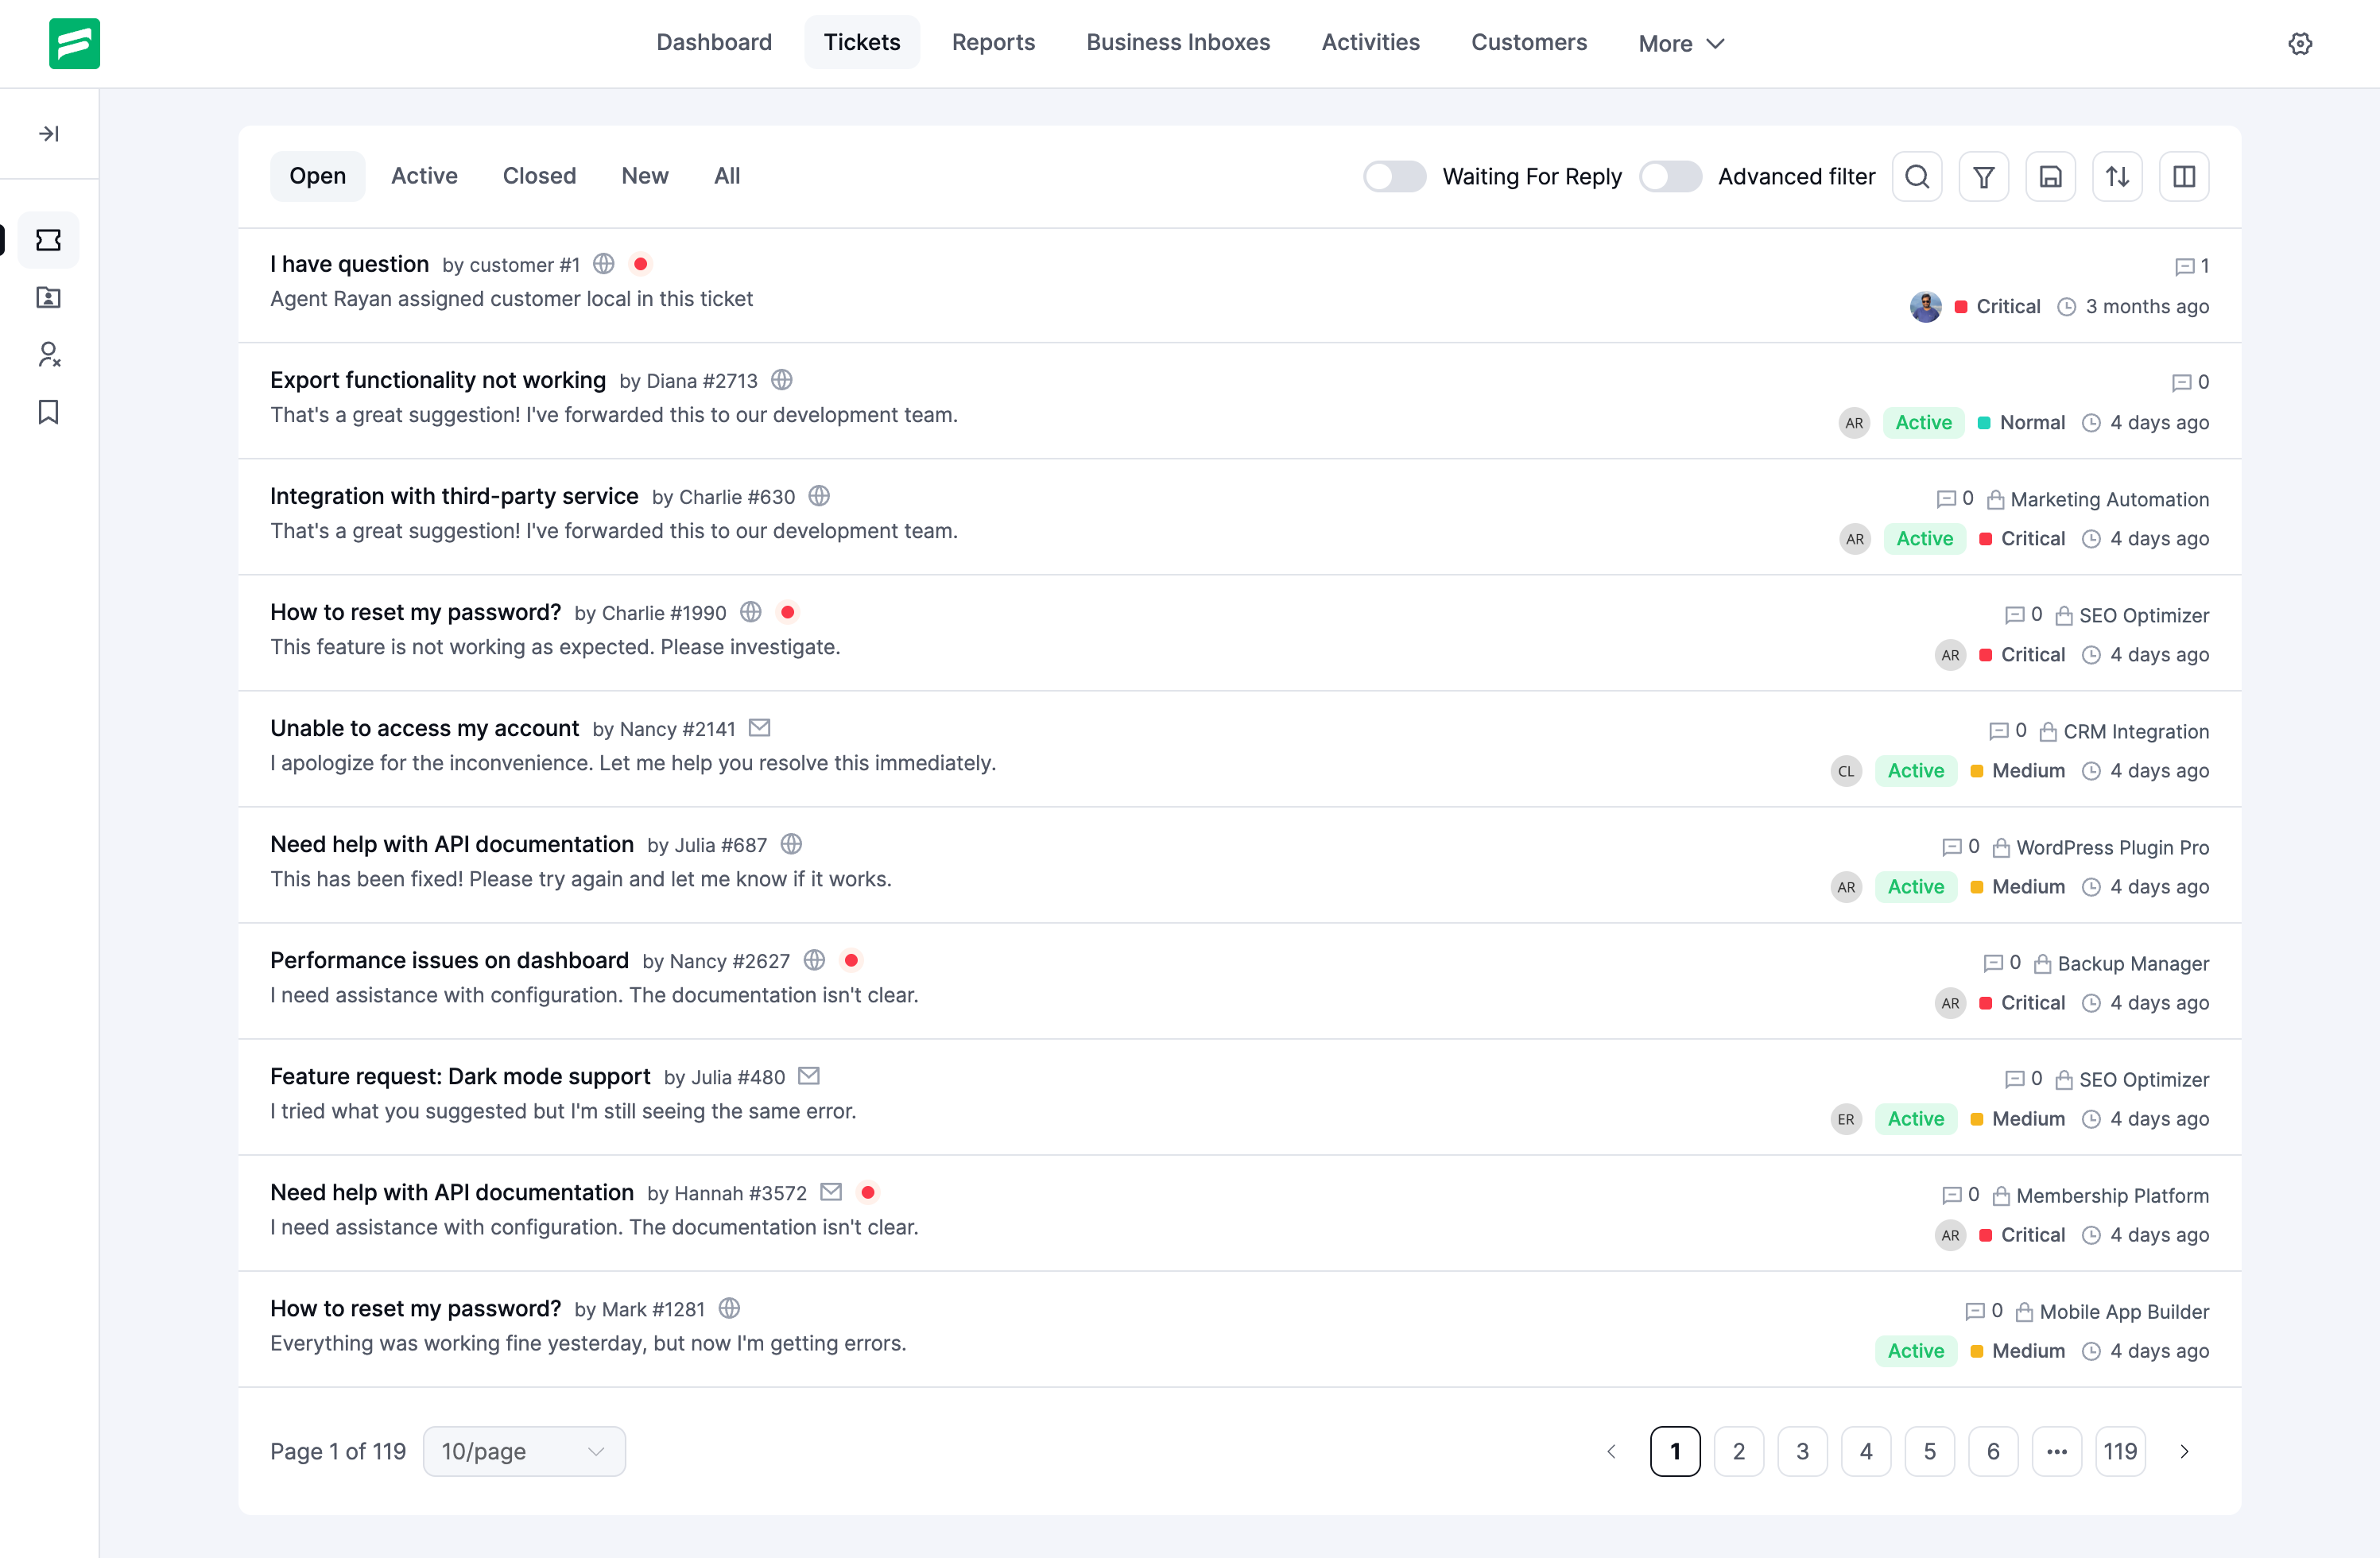Jump to page 119
2380x1558 pixels.
[2119, 1451]
